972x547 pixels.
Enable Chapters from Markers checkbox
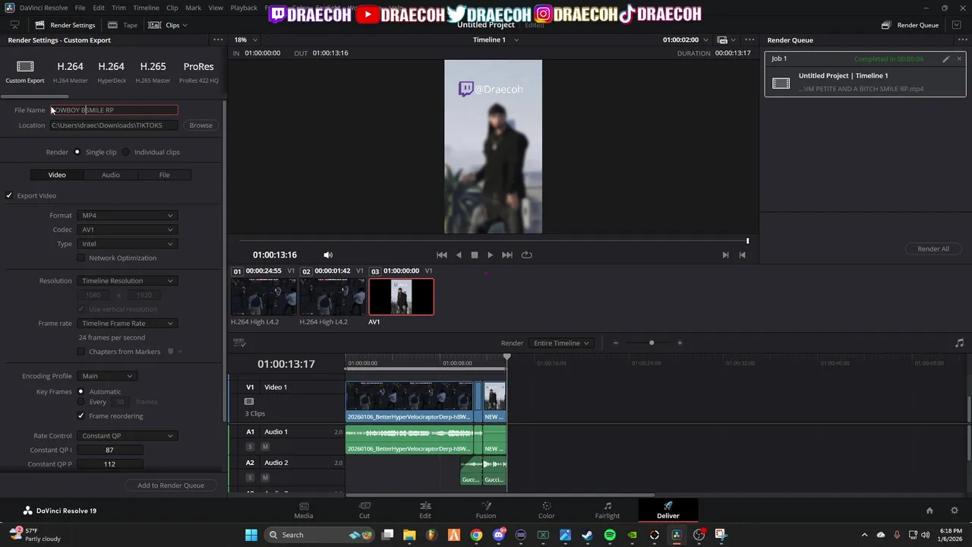81,352
